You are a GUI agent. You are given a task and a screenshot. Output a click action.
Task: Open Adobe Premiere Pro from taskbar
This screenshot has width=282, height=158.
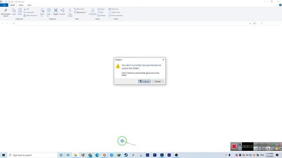pyautogui.click(x=155, y=155)
